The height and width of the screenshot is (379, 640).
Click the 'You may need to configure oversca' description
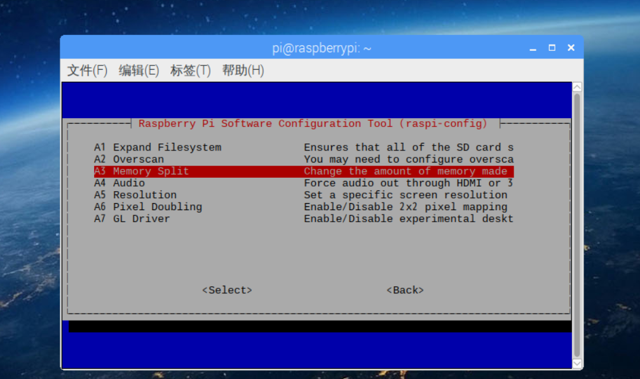tap(409, 159)
